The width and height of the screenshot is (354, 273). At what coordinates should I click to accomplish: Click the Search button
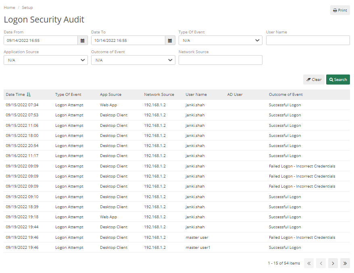coord(338,79)
